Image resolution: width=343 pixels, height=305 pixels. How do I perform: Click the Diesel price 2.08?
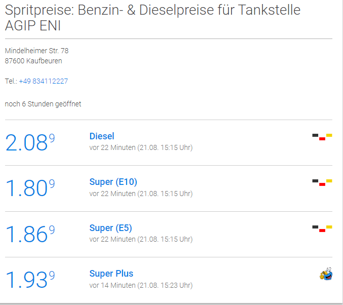(30, 142)
